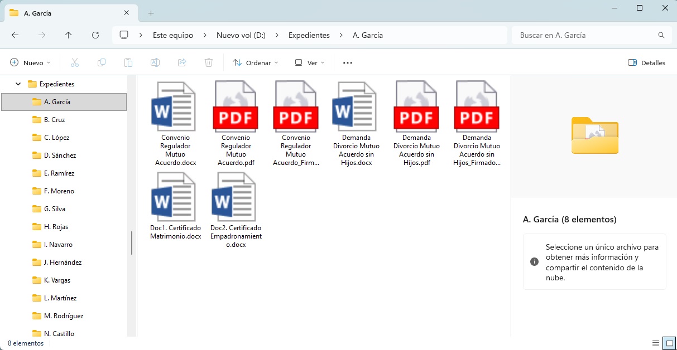Open Demanda Divorcio Mutuo Acuerdo sin Hijos.pdf
The image size is (677, 350).
coord(416,106)
